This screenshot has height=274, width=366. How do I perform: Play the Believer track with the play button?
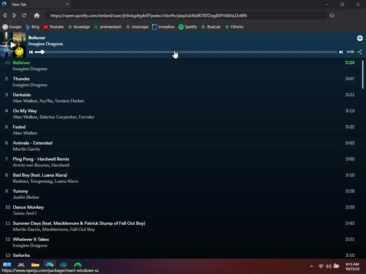tap(13, 45)
